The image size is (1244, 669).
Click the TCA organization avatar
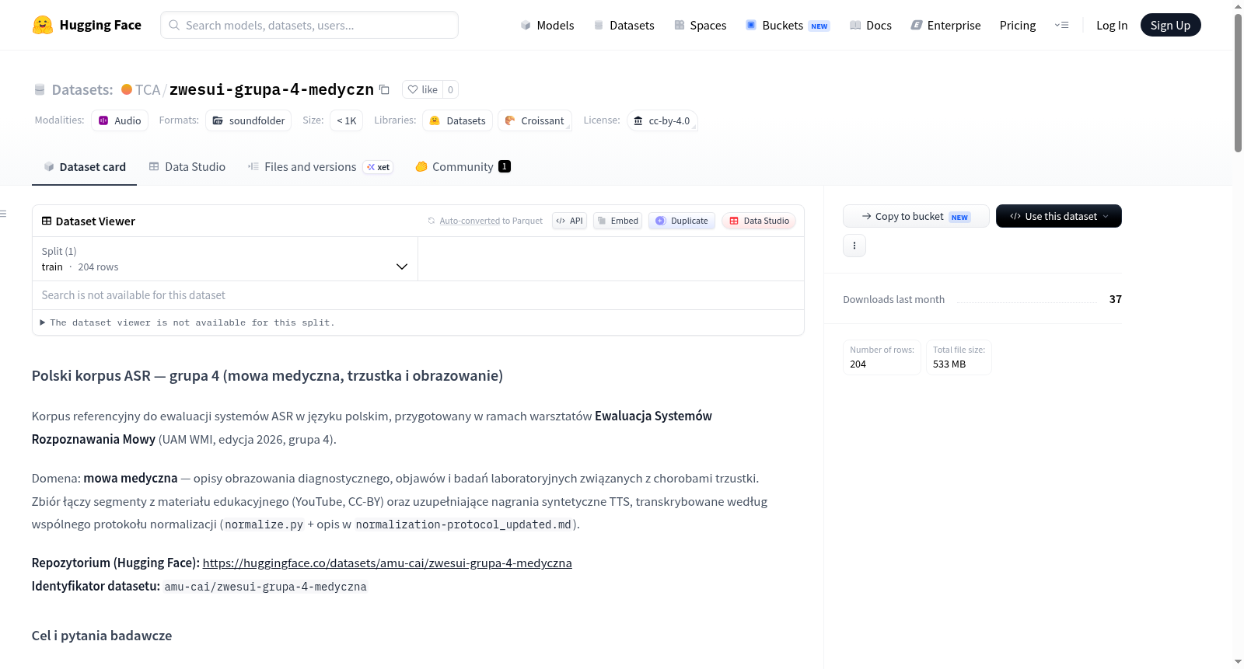tap(127, 89)
